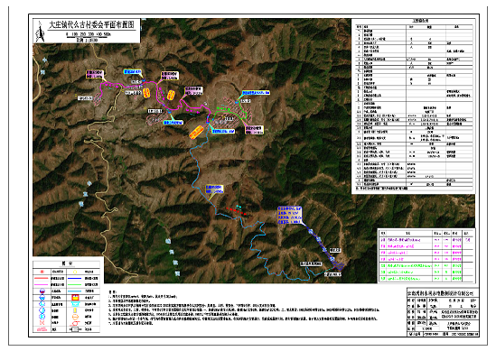Click the red line swatch in legend
This screenshot has height=351, width=496.
click(42, 278)
